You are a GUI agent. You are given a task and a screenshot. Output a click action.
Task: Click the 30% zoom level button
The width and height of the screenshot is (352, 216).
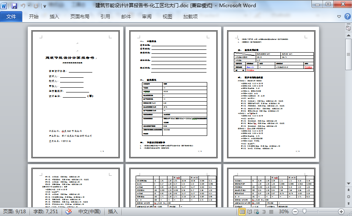tap(284, 212)
